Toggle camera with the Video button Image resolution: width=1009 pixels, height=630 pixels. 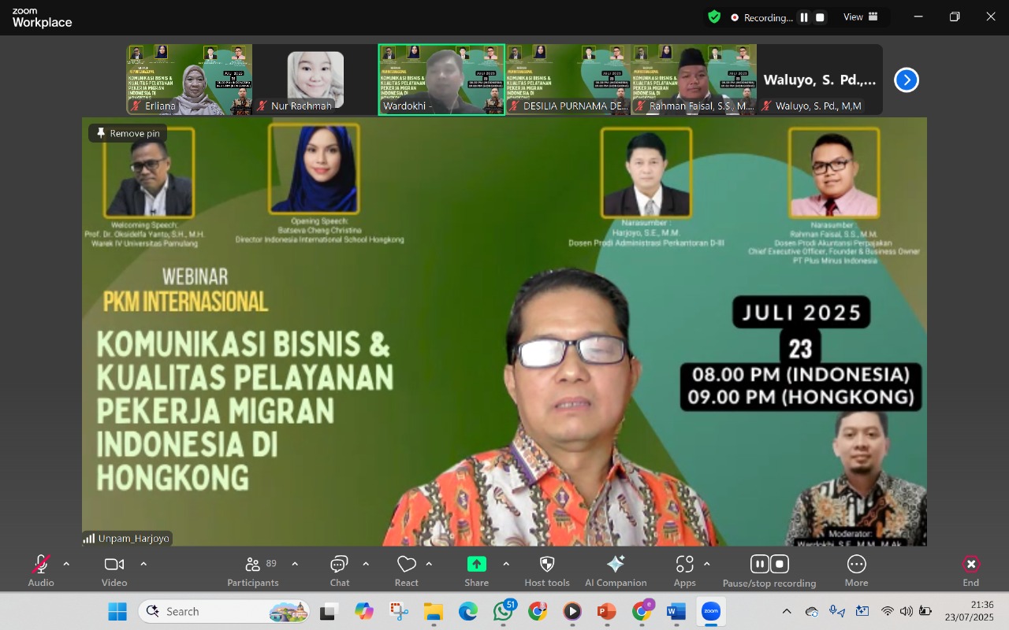(114, 570)
